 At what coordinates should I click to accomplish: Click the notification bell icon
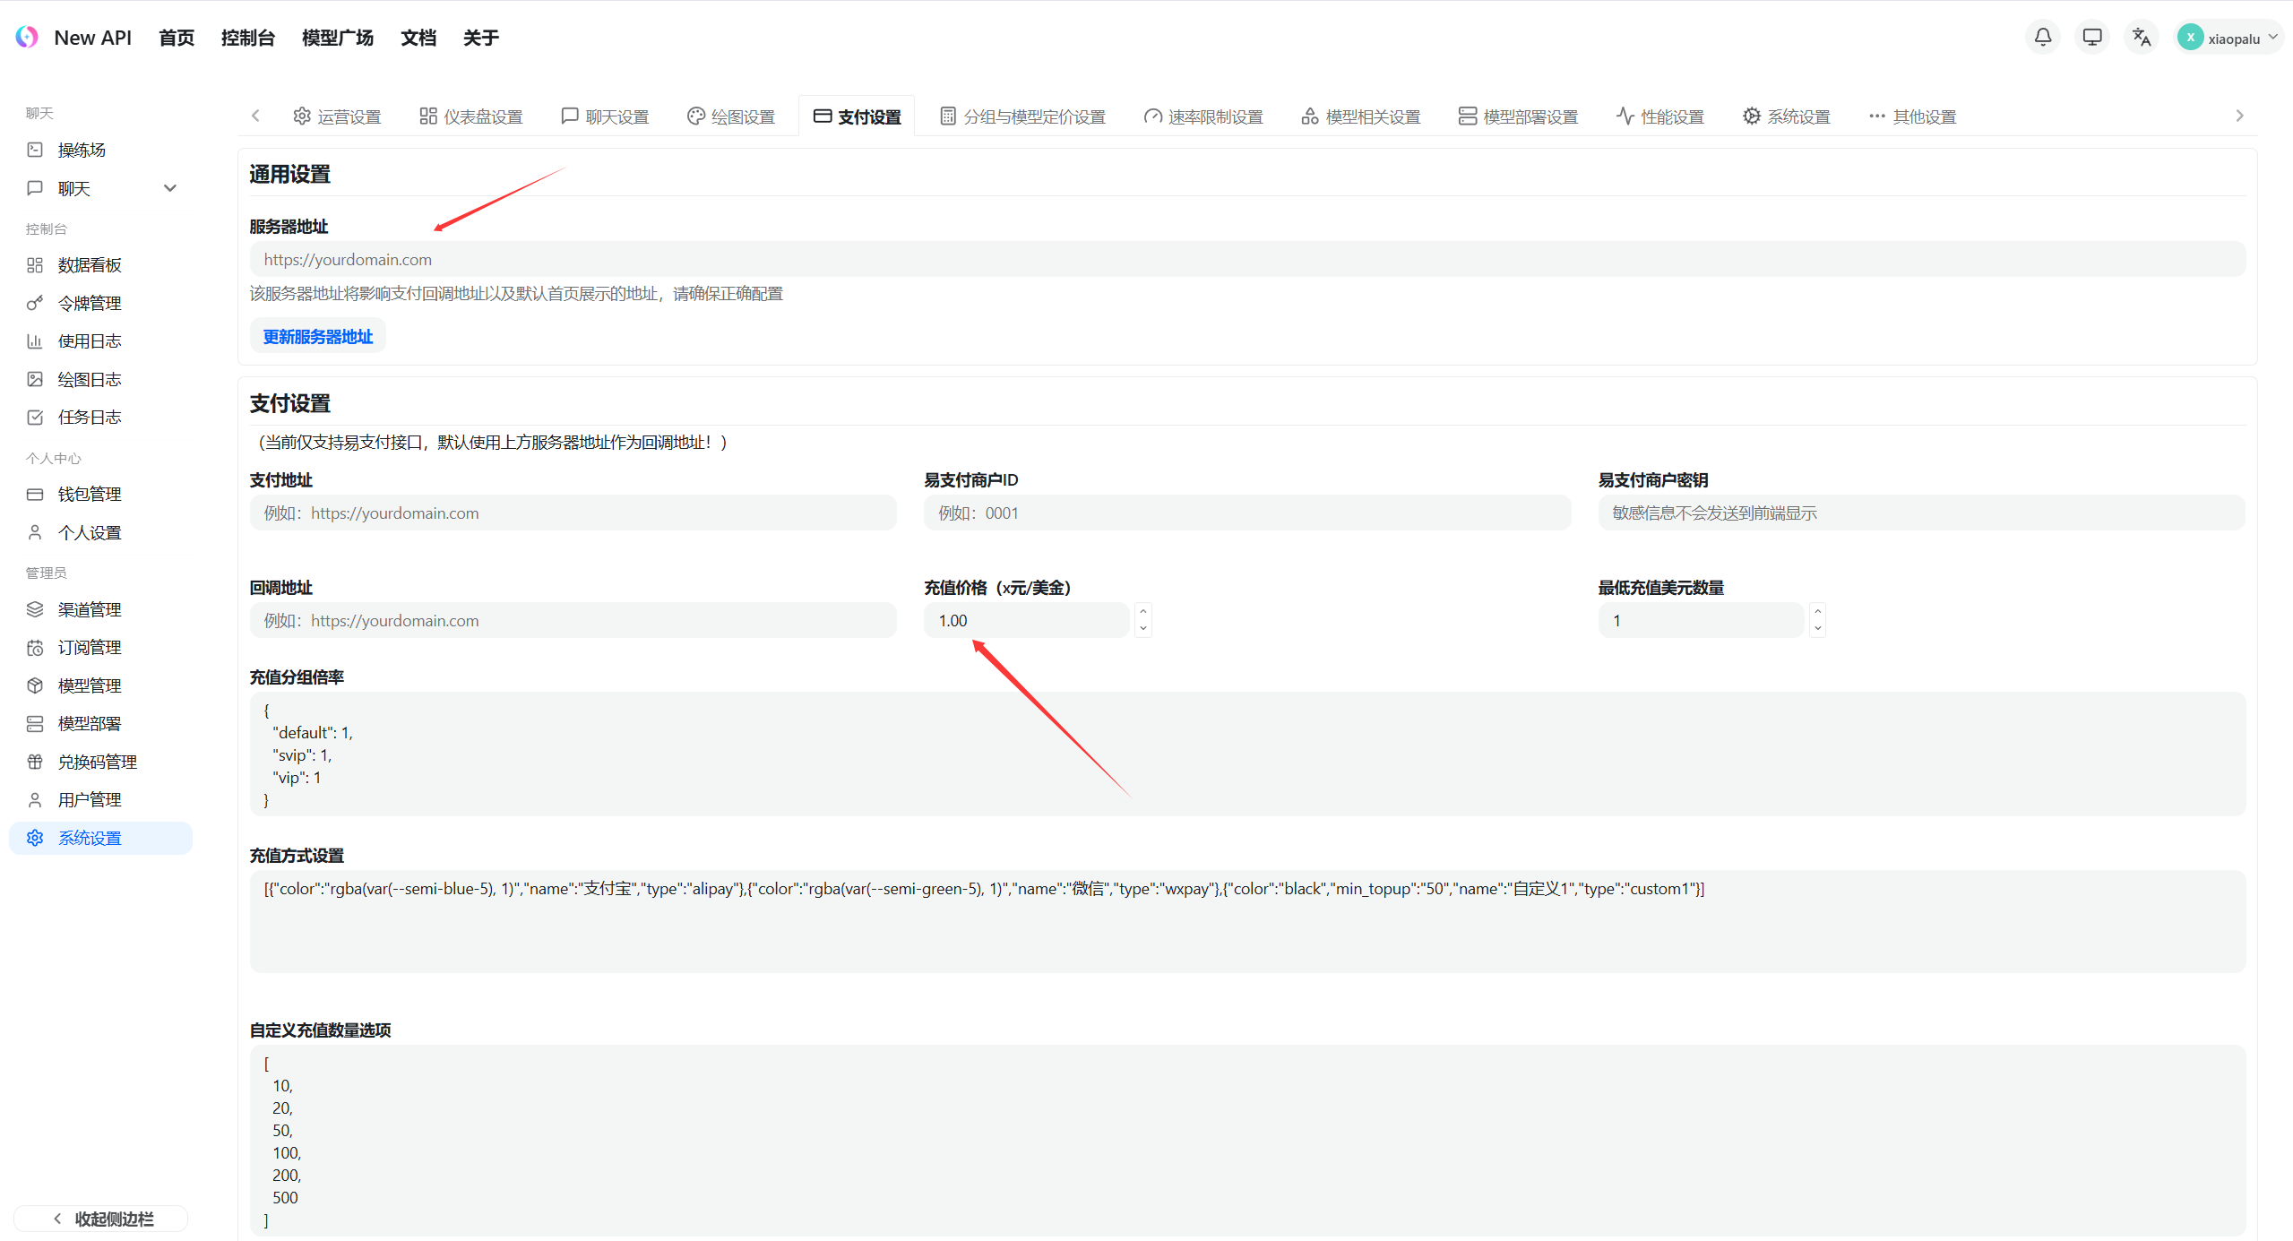coord(2042,38)
